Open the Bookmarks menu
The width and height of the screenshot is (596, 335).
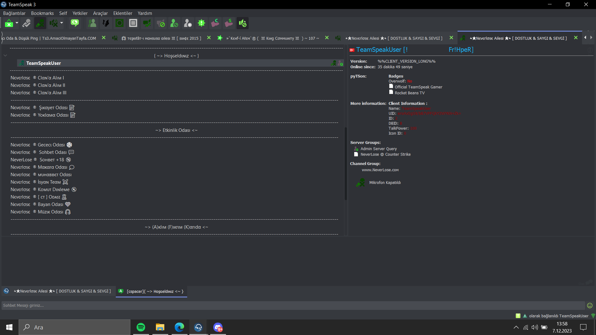click(x=42, y=13)
